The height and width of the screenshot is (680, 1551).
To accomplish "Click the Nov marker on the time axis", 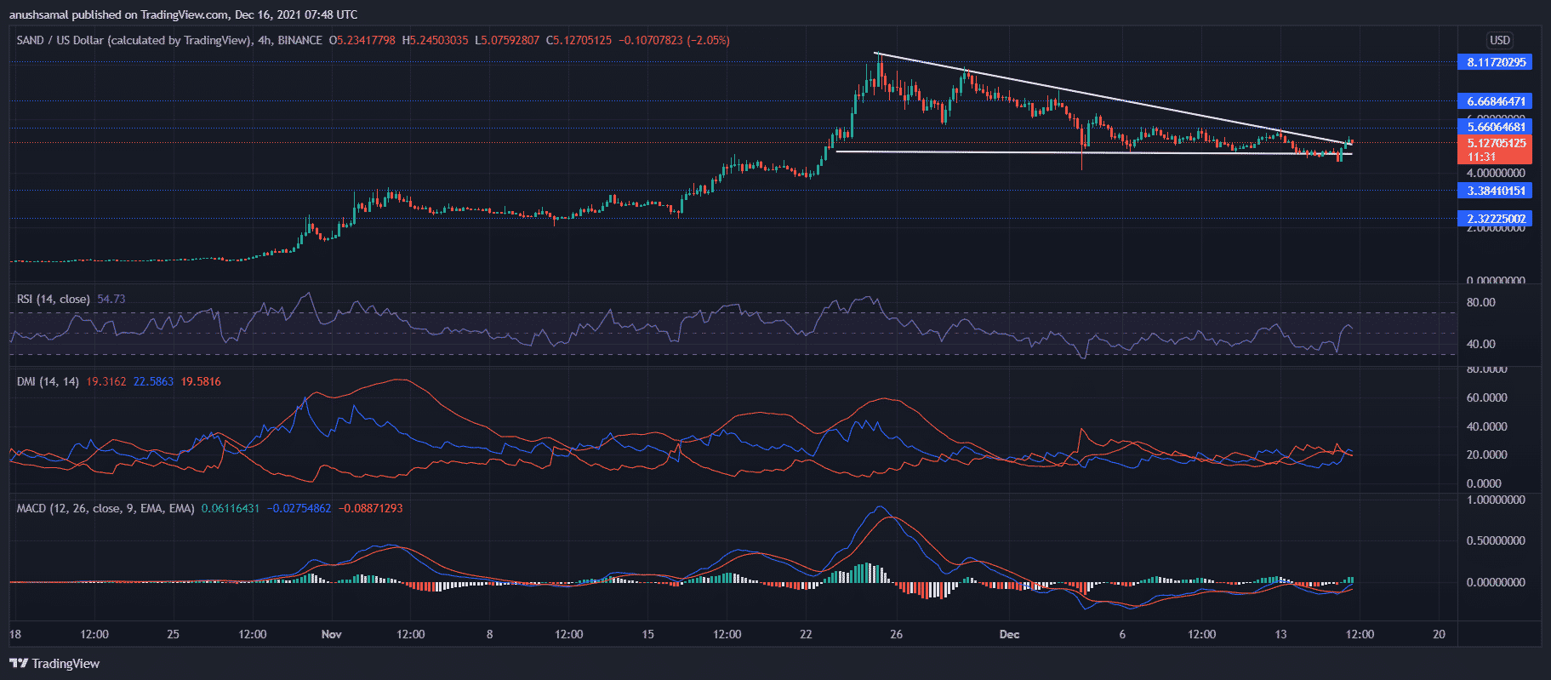I will 332,634.
